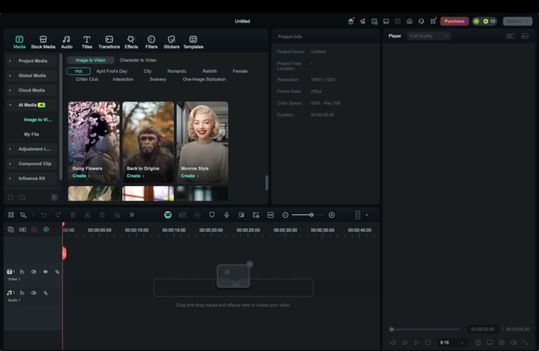Select the My File item
Viewport: 539px width, 351px height.
32,135
